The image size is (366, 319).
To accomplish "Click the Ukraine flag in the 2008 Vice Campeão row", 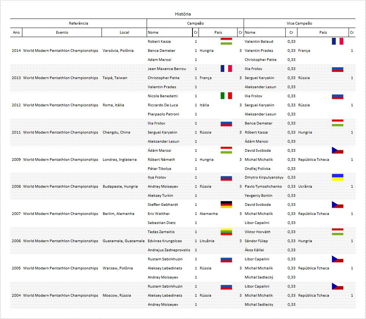I will pyautogui.click(x=338, y=177).
